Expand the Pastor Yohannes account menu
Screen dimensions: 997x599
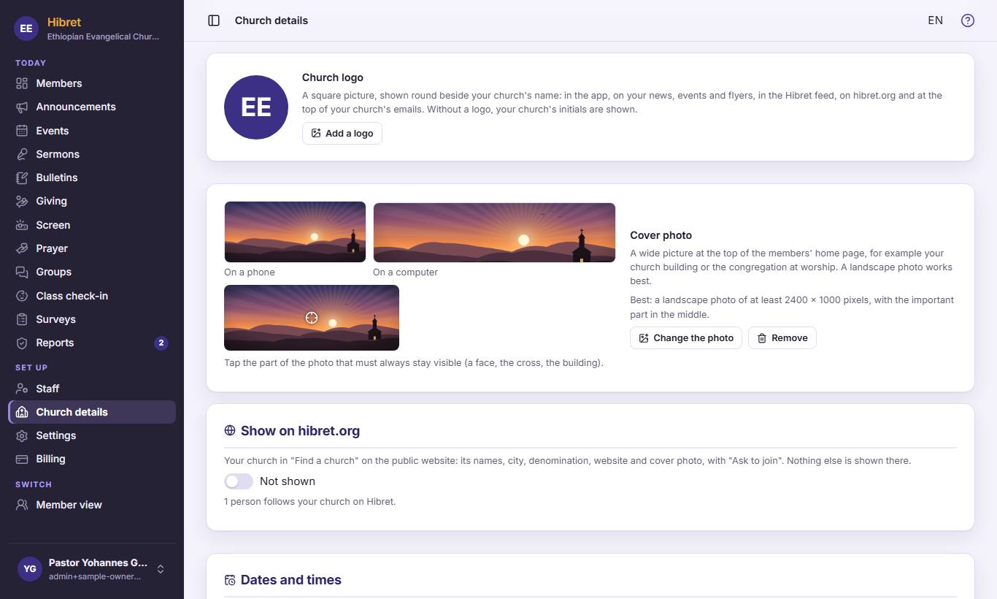(x=92, y=569)
